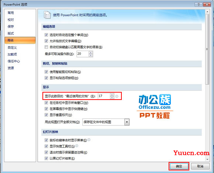
Task: Decrease recent documents count with down arrow
Action: click(x=112, y=97)
